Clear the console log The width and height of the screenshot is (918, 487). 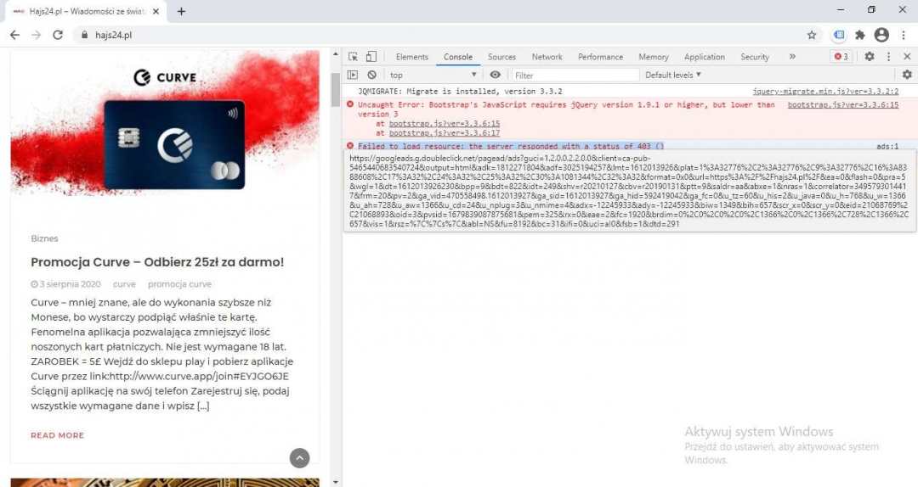(x=371, y=75)
